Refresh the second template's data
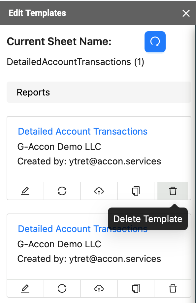Viewport: 196px width, 303px height. (62, 288)
